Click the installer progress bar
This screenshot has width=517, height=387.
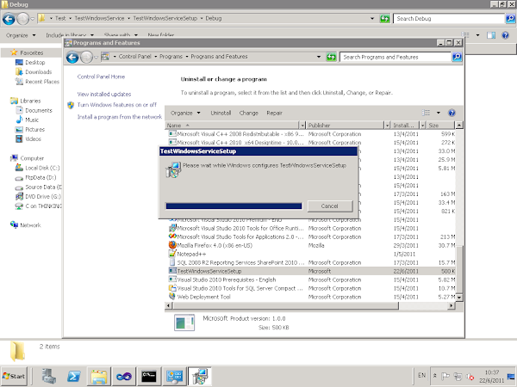point(234,206)
